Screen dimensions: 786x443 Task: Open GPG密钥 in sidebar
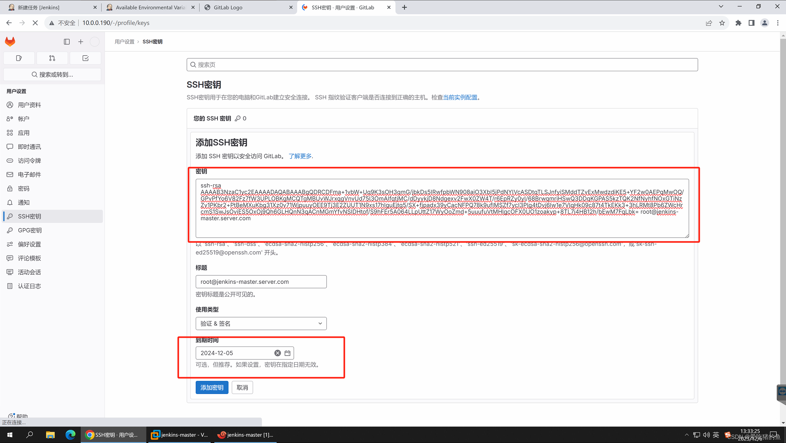click(53, 230)
